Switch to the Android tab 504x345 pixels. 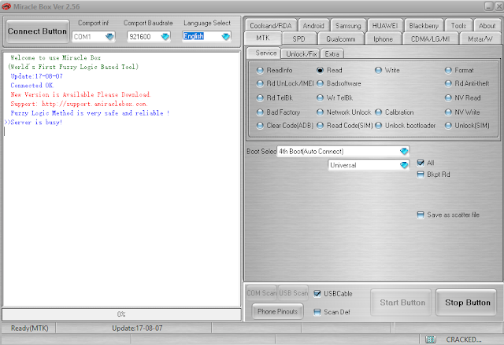[313, 26]
